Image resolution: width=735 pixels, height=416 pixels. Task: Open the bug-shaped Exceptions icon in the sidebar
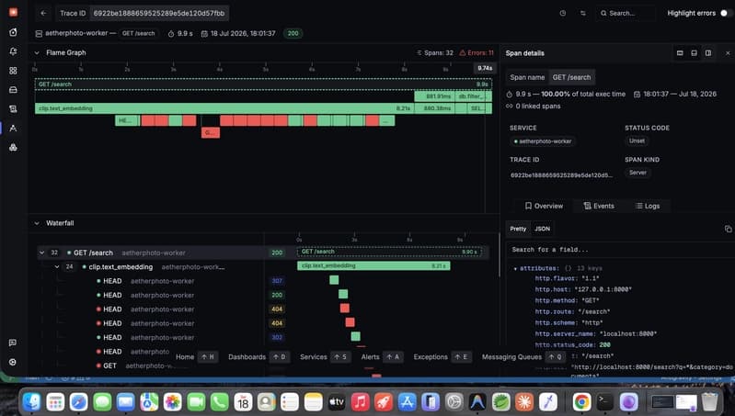click(13, 147)
